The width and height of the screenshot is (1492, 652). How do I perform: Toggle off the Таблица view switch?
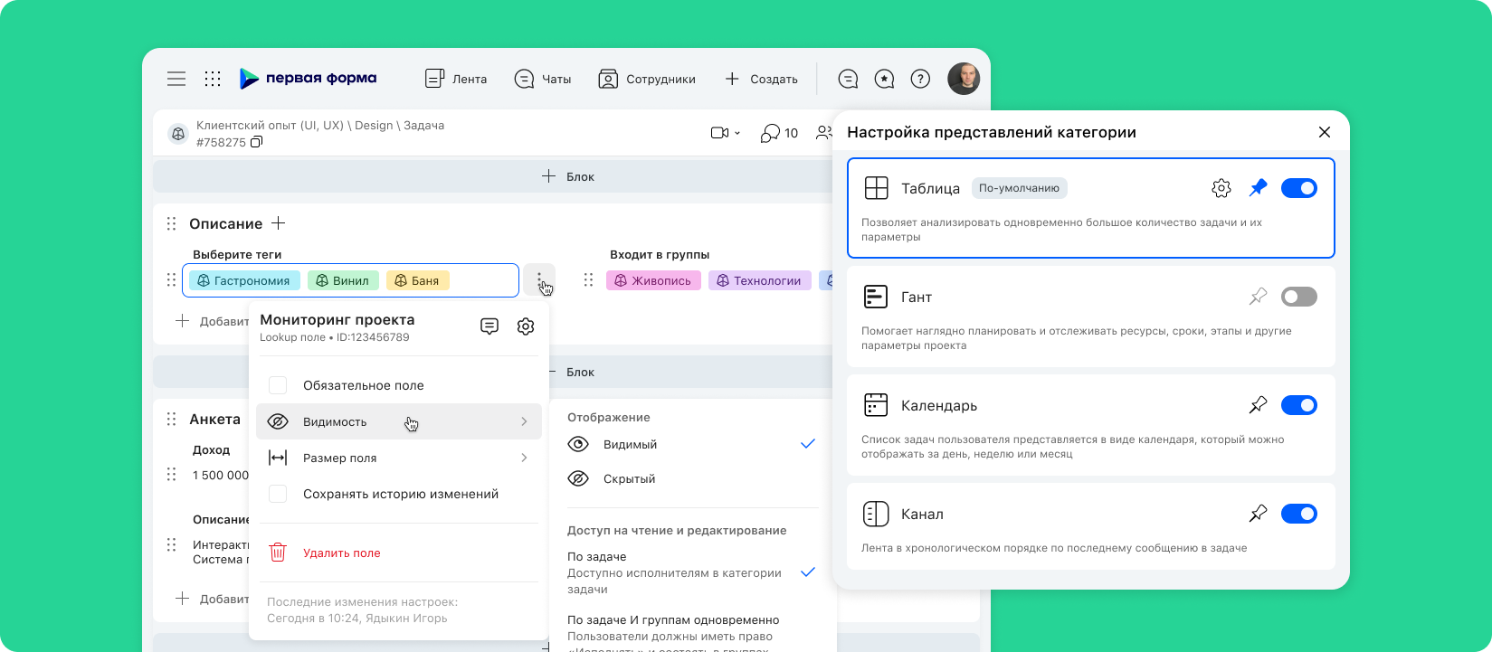click(x=1299, y=188)
